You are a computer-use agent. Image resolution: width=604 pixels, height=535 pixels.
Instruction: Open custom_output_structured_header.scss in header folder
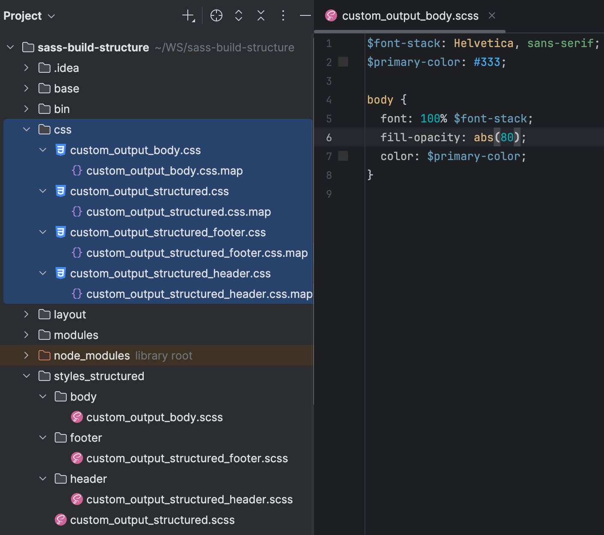pos(189,499)
